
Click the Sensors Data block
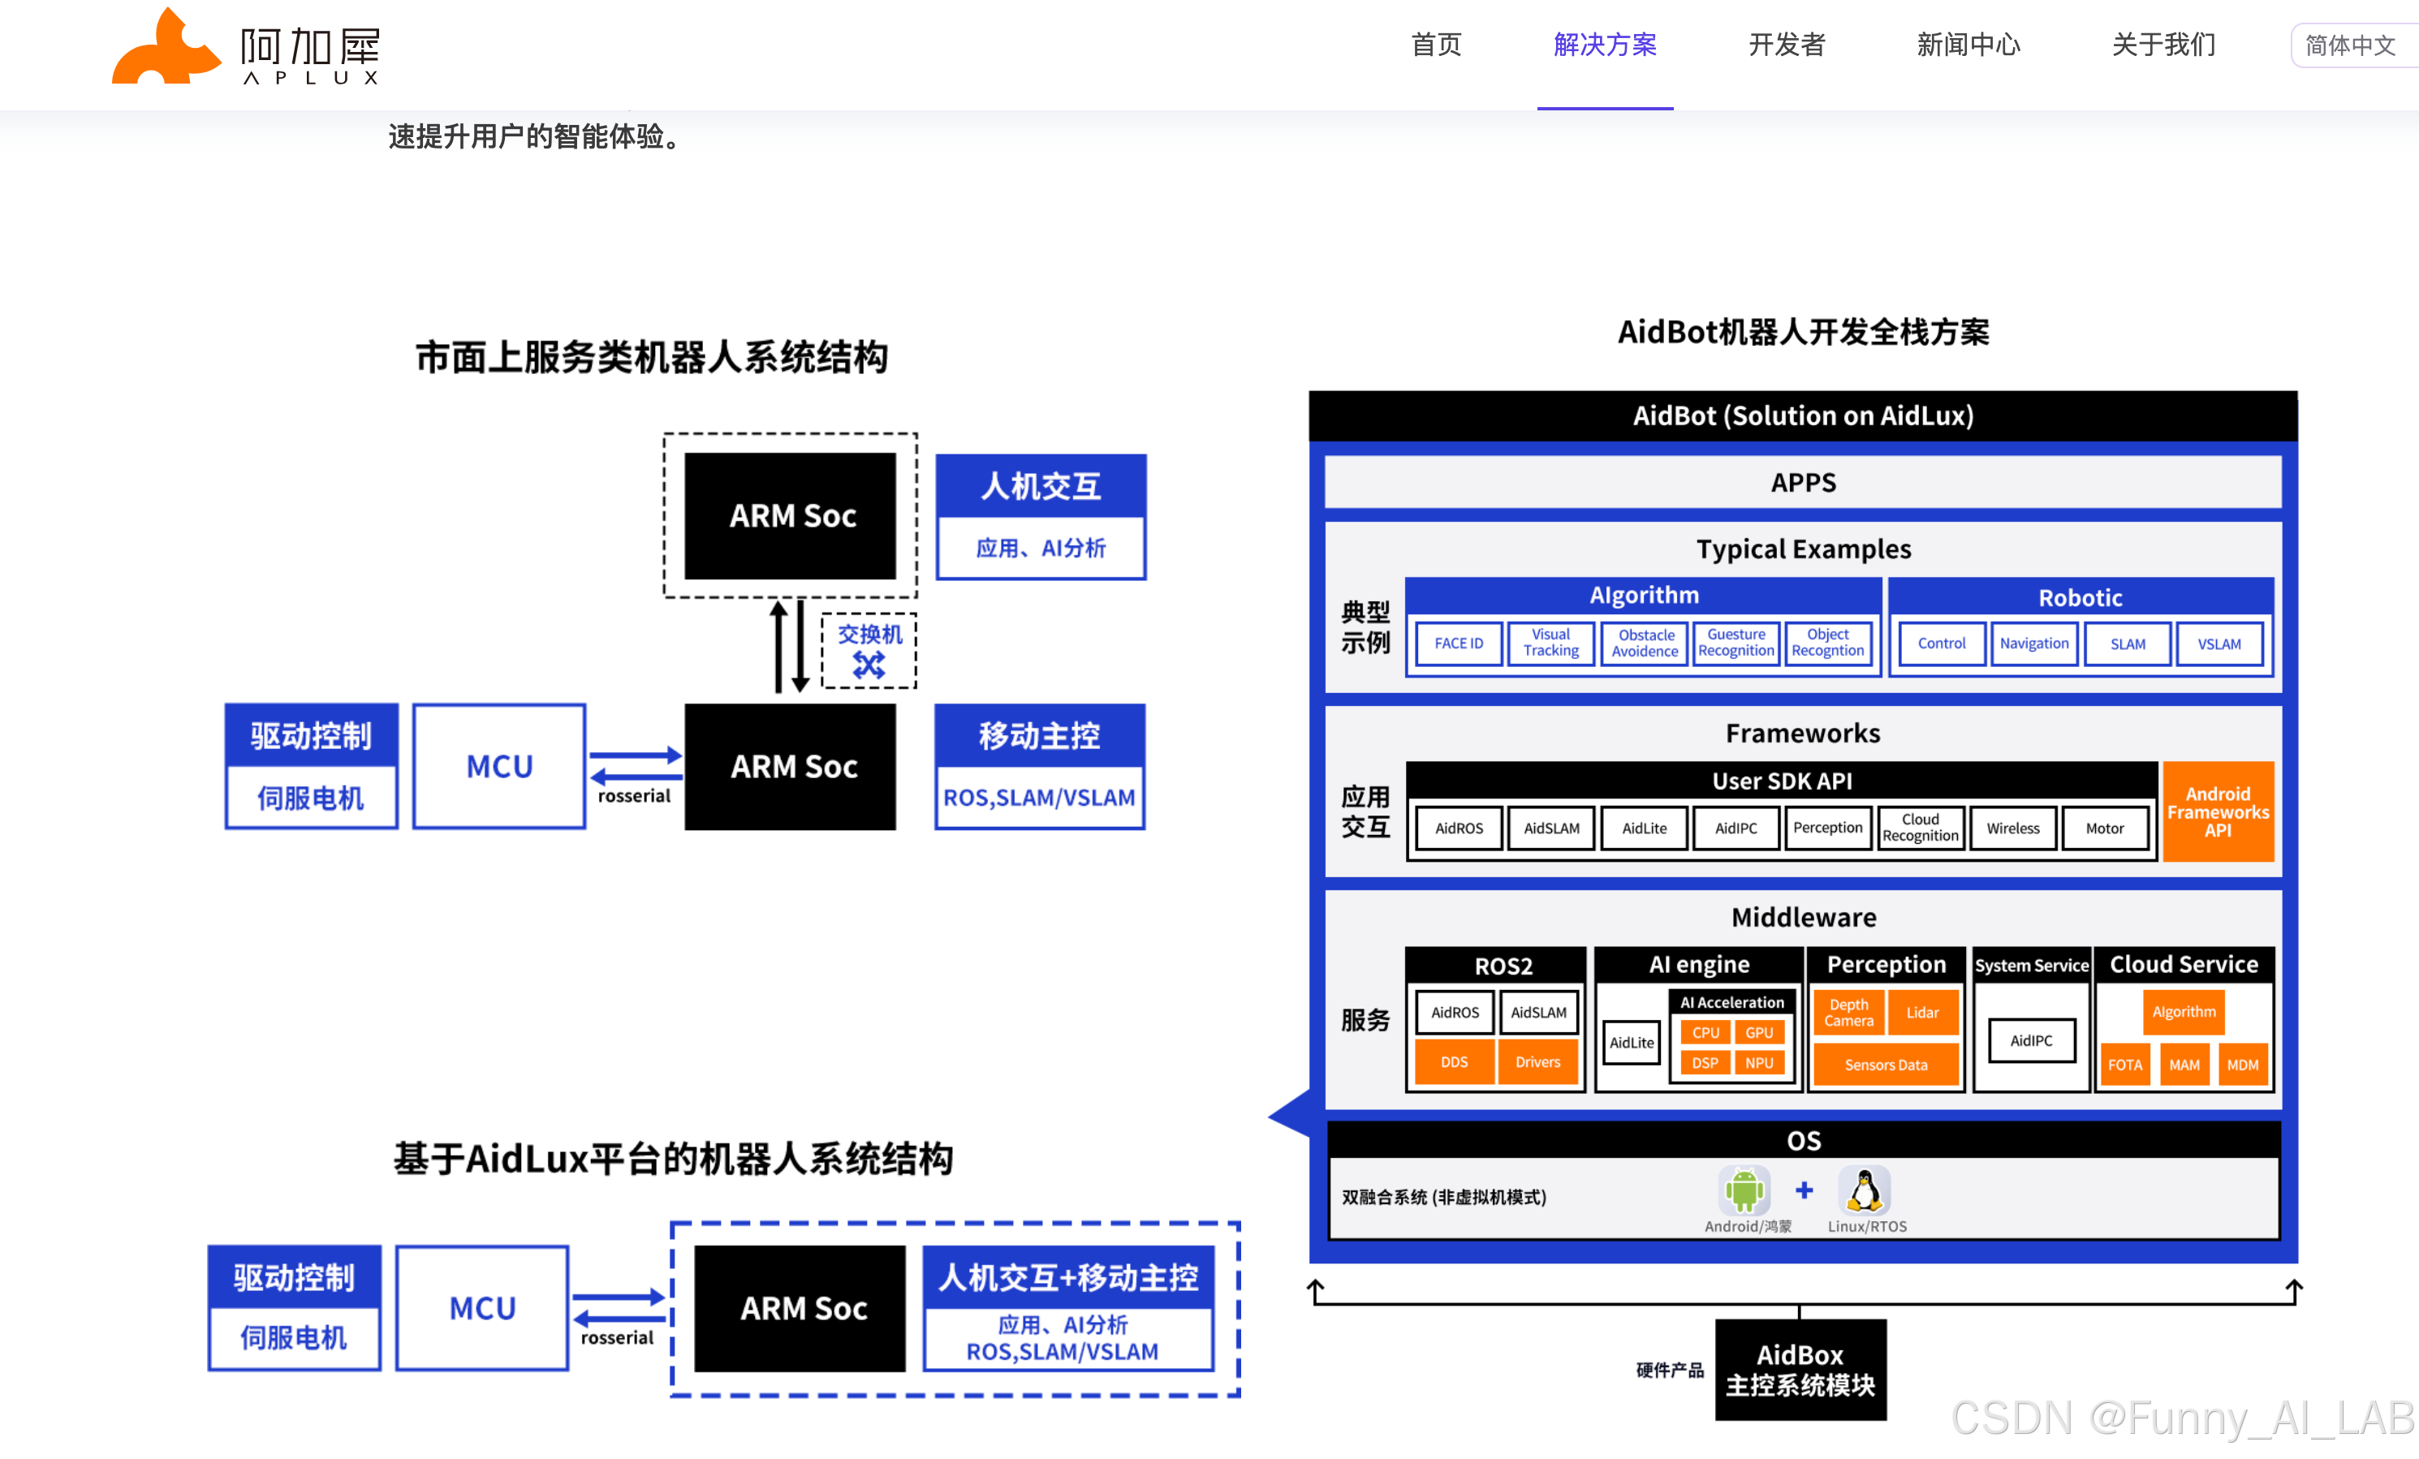click(1886, 1065)
